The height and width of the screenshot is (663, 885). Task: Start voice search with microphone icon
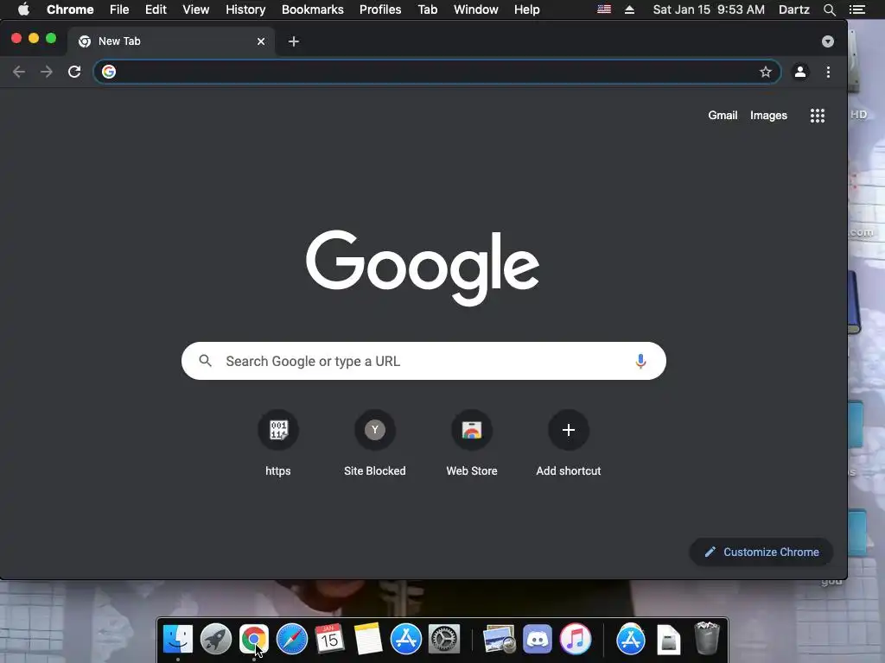640,361
